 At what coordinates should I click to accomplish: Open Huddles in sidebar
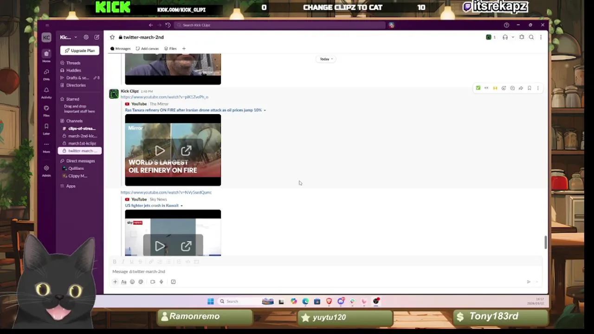(x=73, y=71)
